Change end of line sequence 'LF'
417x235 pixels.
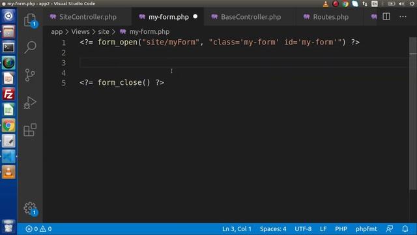tap(323, 229)
